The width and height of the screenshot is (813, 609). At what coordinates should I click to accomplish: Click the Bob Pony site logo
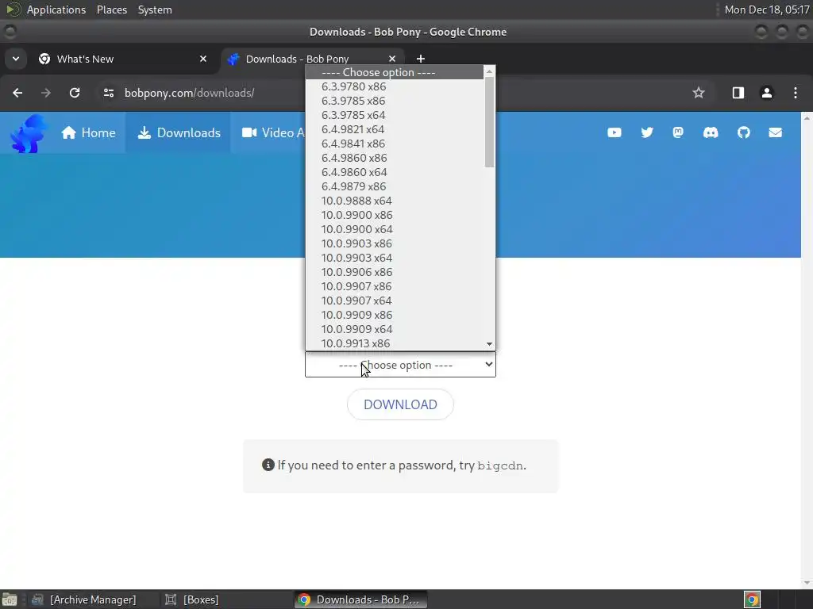tap(29, 133)
